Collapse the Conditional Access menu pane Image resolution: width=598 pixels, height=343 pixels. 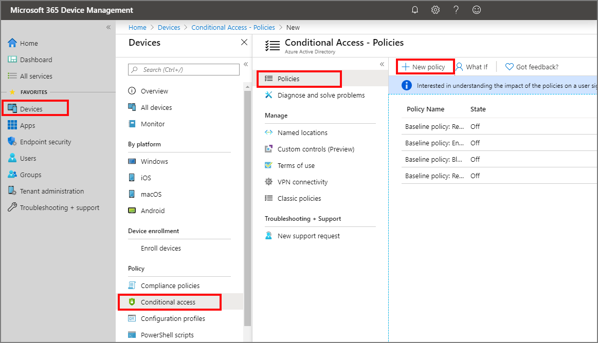(x=382, y=64)
